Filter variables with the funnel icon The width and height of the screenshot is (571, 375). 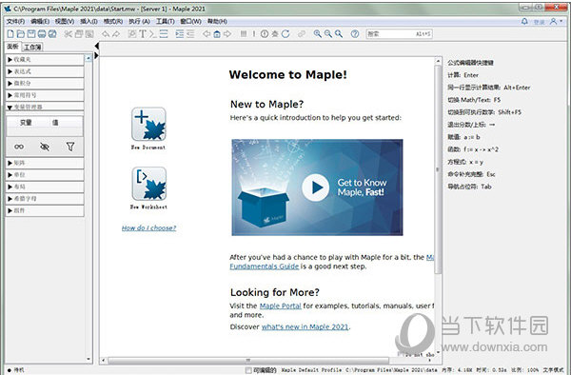[x=70, y=147]
